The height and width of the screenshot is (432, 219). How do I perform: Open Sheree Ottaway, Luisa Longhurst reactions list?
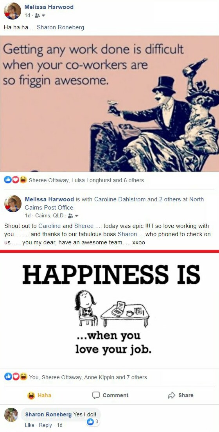[86, 180]
